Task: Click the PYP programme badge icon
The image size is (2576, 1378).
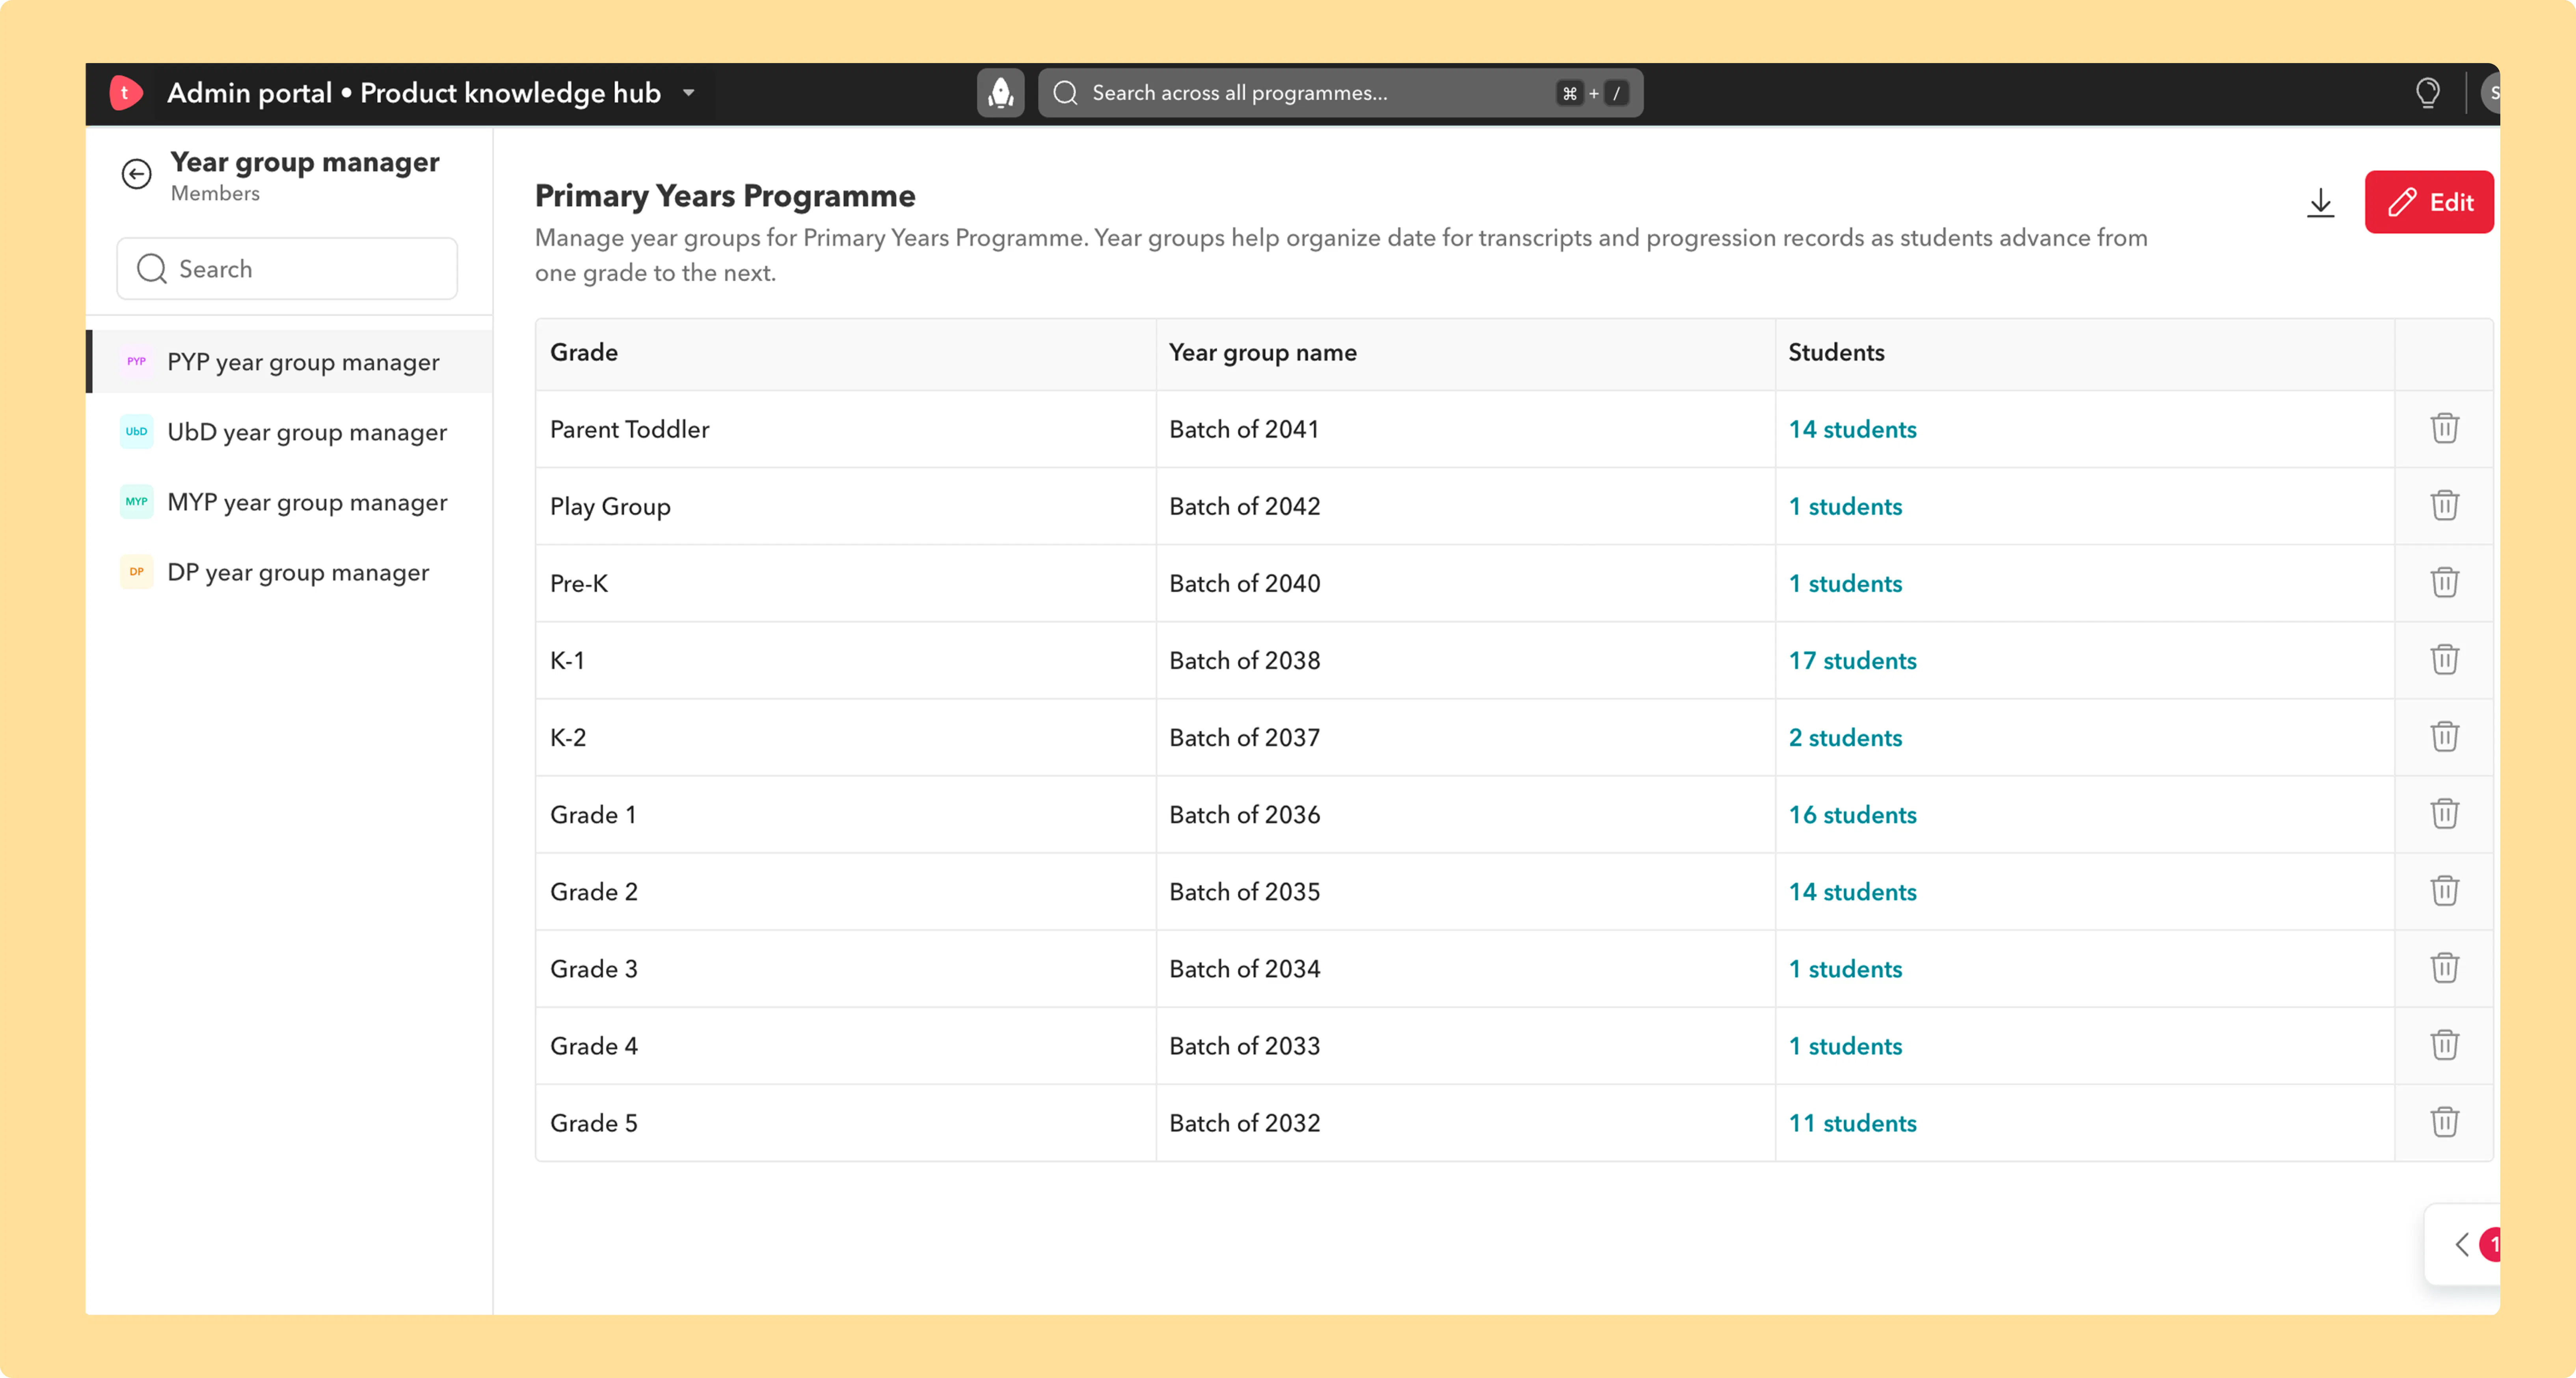Action: click(137, 361)
